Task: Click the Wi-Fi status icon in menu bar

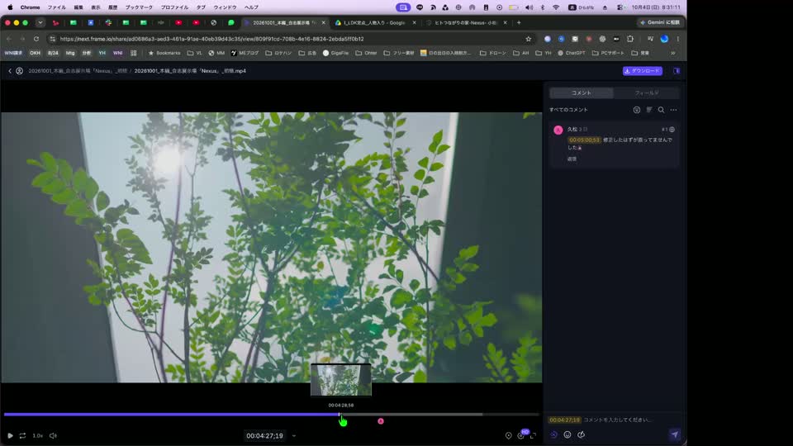Action: point(556,7)
